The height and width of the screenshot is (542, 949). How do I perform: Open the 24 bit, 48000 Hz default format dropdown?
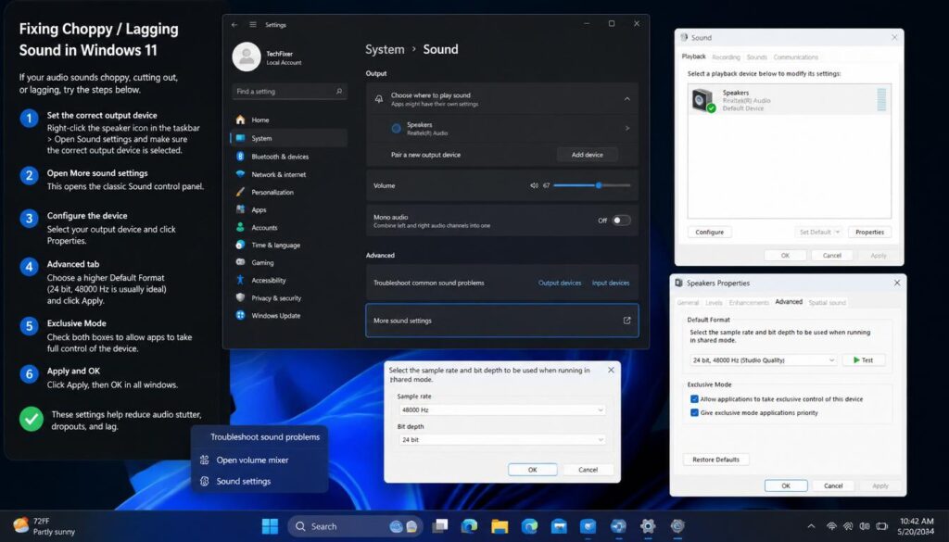(x=763, y=359)
